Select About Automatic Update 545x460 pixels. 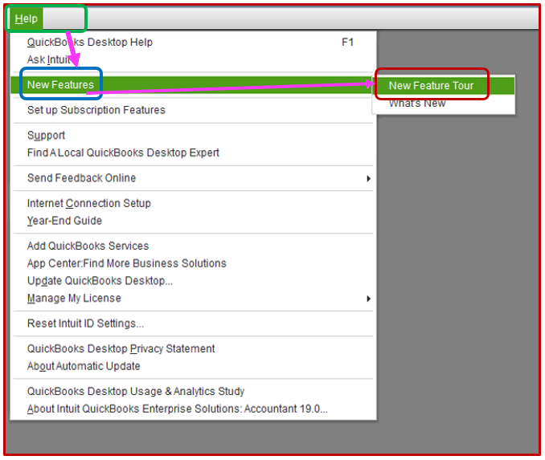[x=193, y=366]
